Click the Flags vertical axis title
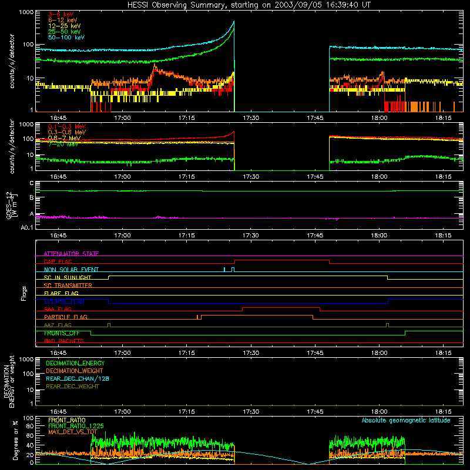Viewport: 470px width, 470px height. click(24, 293)
